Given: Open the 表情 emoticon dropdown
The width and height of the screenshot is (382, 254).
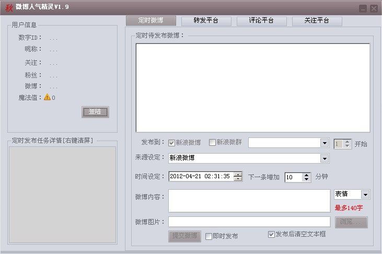Looking at the screenshot, I should [x=365, y=194].
